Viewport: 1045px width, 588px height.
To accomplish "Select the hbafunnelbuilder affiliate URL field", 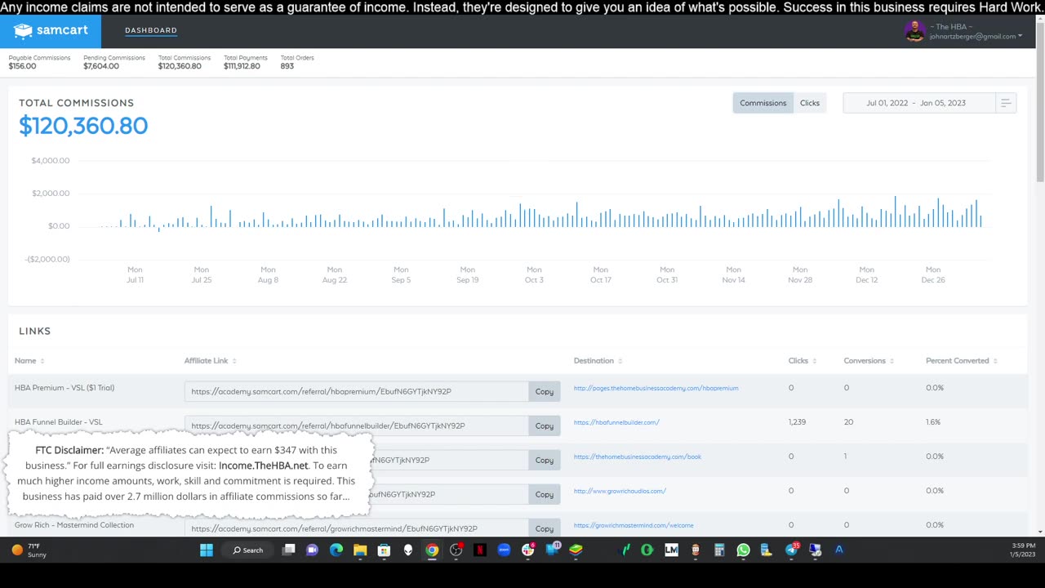I will point(356,425).
